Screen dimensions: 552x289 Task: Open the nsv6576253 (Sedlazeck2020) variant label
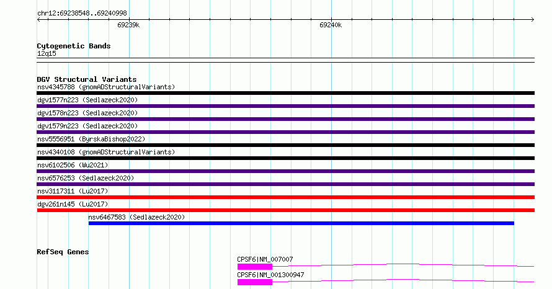click(86, 178)
